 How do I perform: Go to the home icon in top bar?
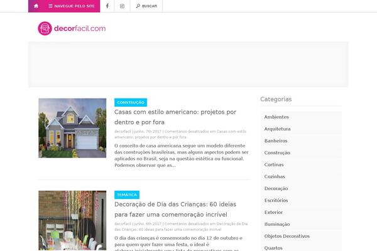click(x=36, y=6)
